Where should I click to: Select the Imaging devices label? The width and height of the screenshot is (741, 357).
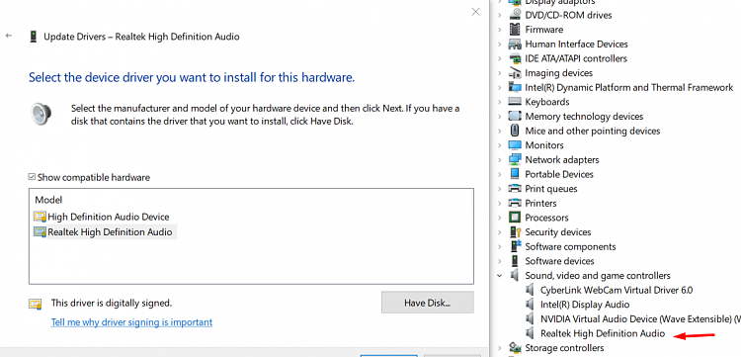click(558, 73)
